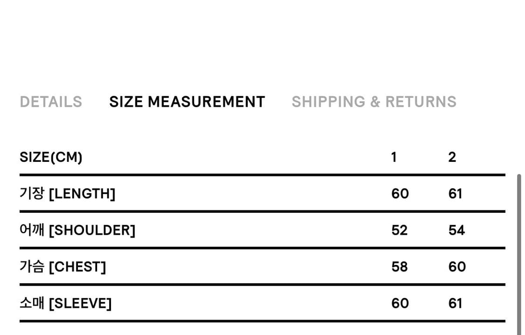Click chest measurement 58
This screenshot has width=525, height=335.
(399, 266)
